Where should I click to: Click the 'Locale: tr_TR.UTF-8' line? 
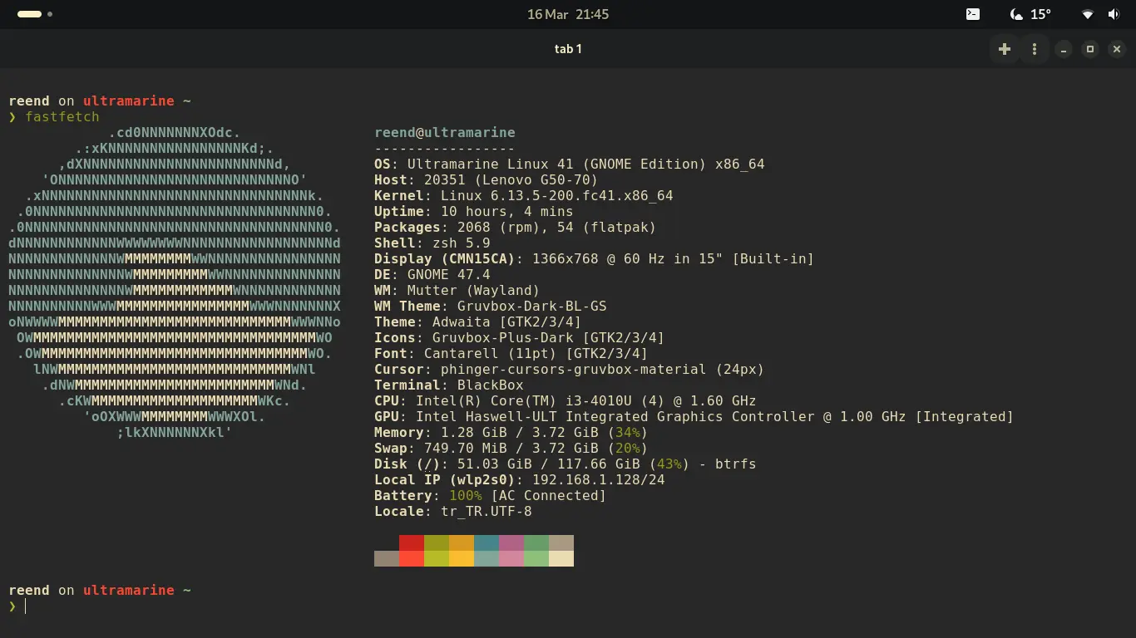pyautogui.click(x=453, y=512)
